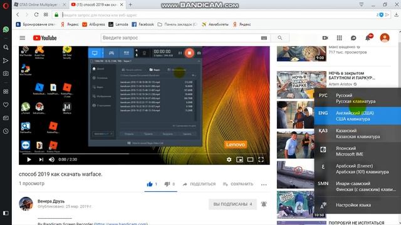Select Русский keyboard layout
401x225 pixels.
click(x=358, y=98)
